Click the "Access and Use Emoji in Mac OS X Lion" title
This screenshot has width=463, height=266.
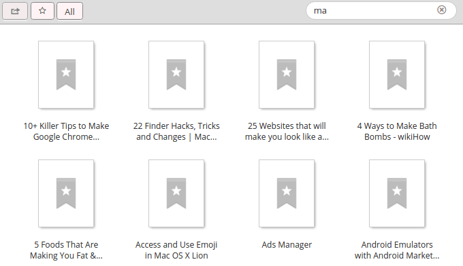coord(176,250)
